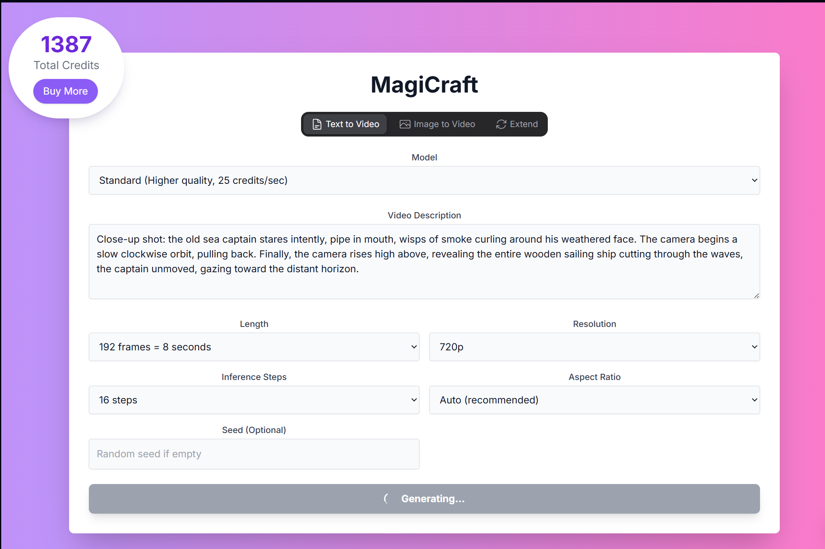Open the Resolution dropdown showing 720p
The height and width of the screenshot is (549, 825).
click(595, 347)
